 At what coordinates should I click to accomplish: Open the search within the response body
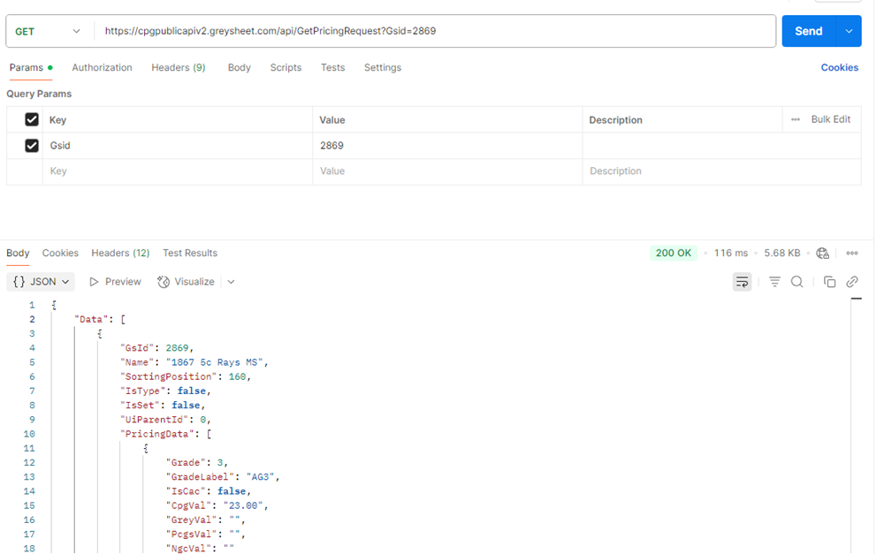click(796, 281)
